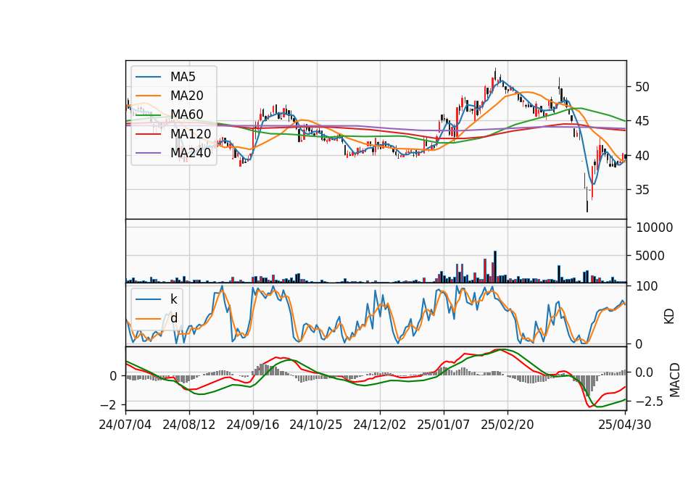The image size is (696, 500).
Task: Click the MACD right axis value 0.0
Action: pos(644,372)
